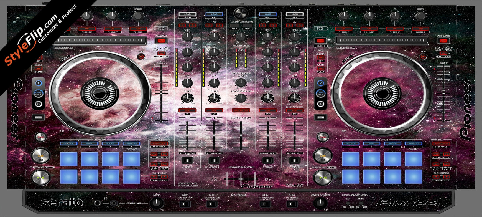Enable left deck Key Lock button
482x217 pixels.
click(x=161, y=53)
